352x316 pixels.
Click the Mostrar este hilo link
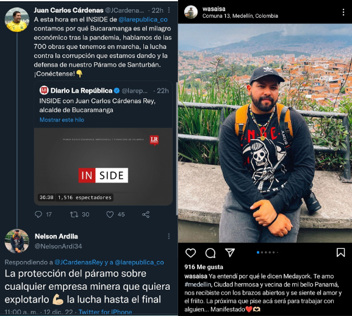coord(62,120)
